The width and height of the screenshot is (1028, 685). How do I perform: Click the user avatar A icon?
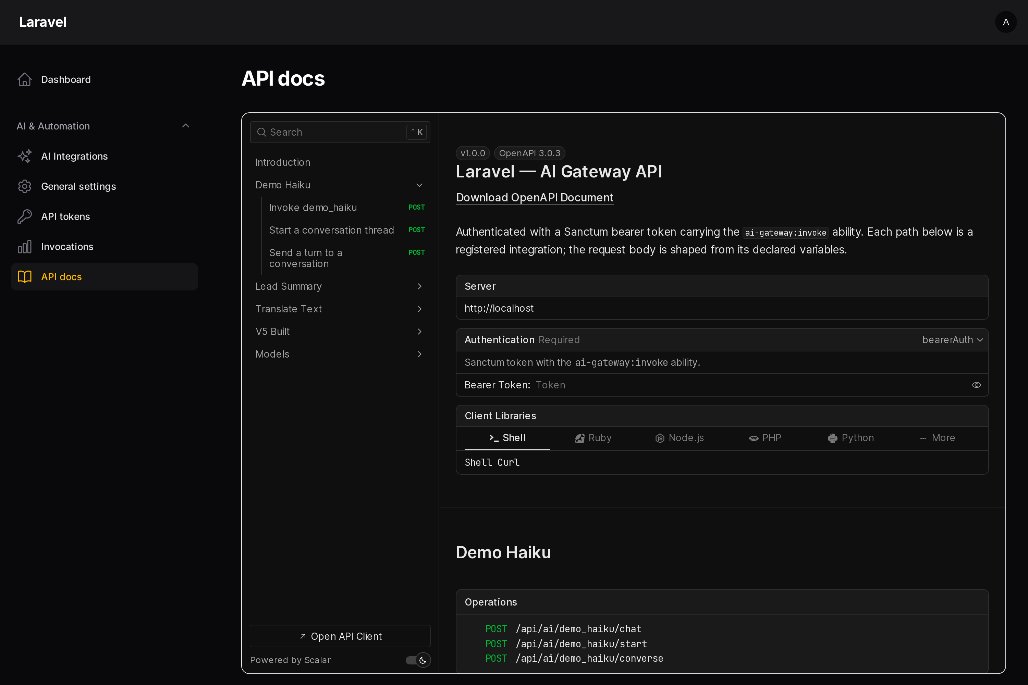click(x=1006, y=22)
